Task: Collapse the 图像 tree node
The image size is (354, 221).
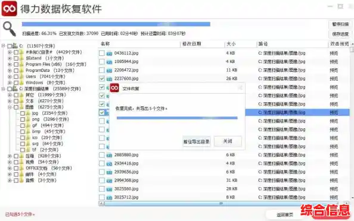Action: click(x=10, y=108)
